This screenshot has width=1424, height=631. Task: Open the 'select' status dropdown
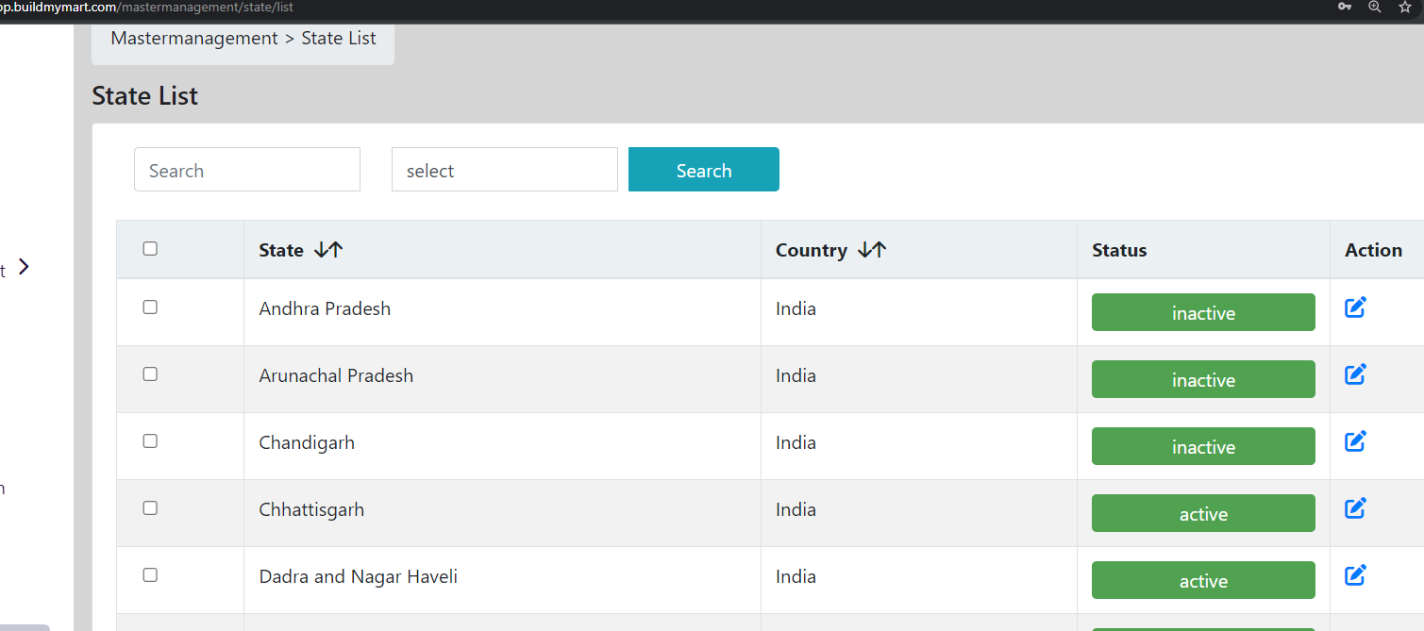pos(505,170)
